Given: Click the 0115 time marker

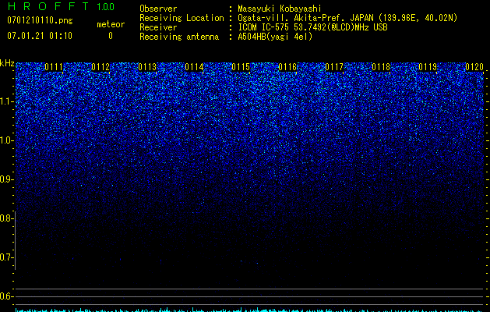Looking at the screenshot, I should coord(241,67).
